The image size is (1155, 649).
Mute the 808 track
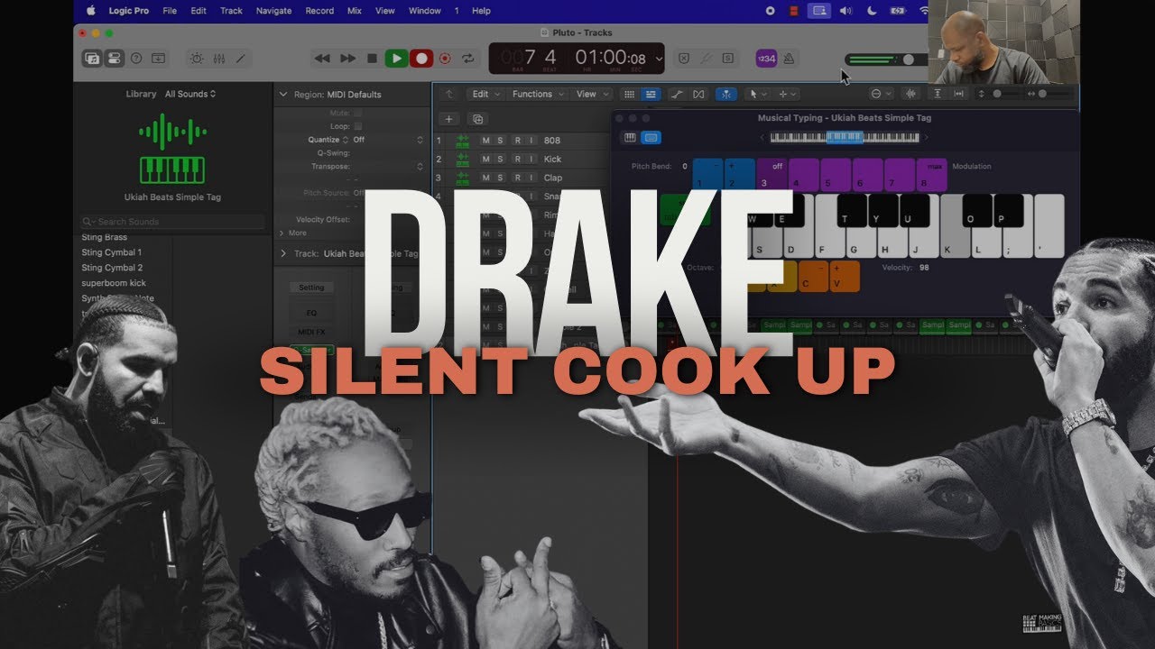(x=485, y=141)
